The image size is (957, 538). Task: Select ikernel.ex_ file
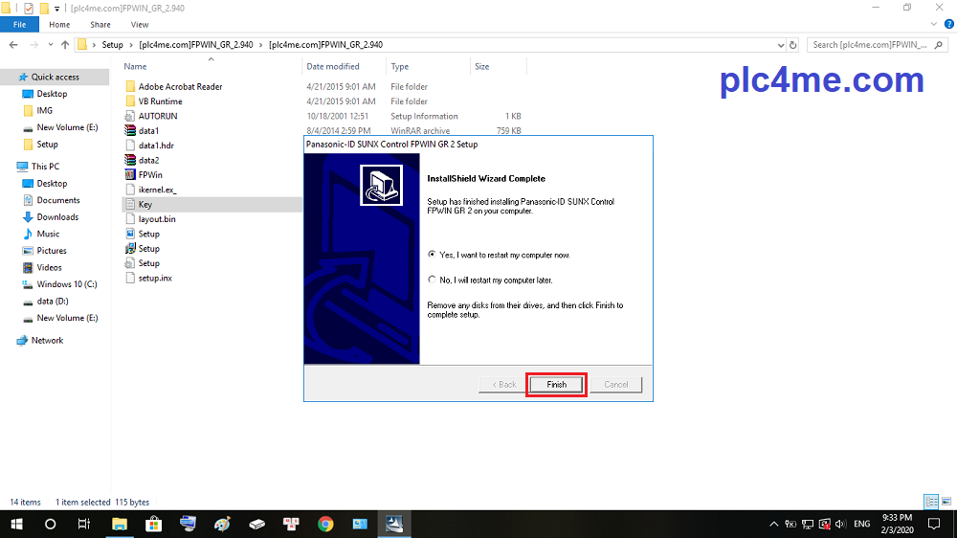point(158,190)
